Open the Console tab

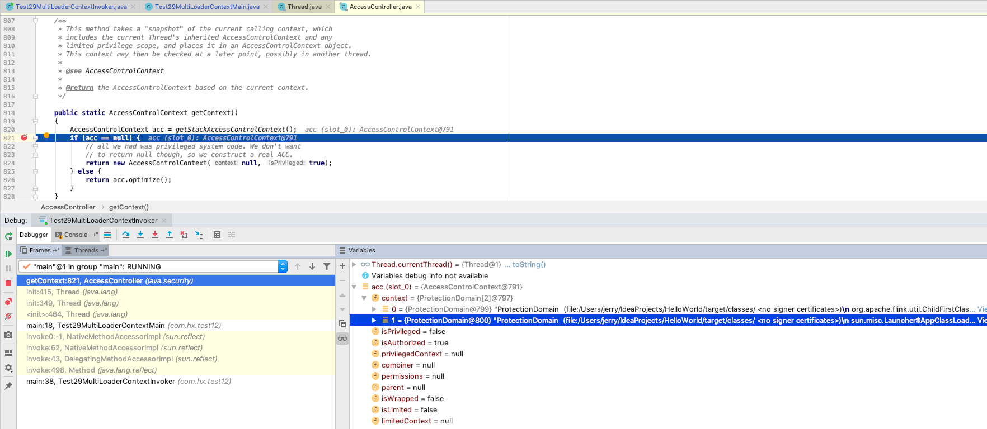(76, 235)
